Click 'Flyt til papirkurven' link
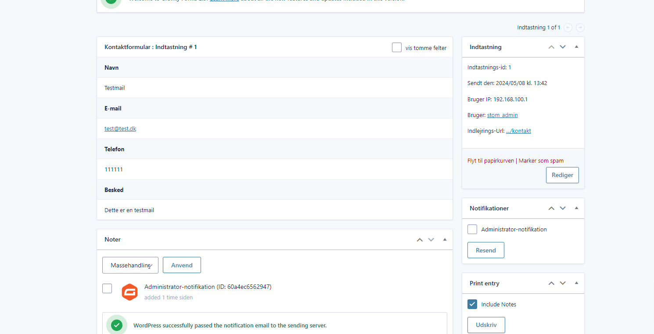 (x=491, y=160)
